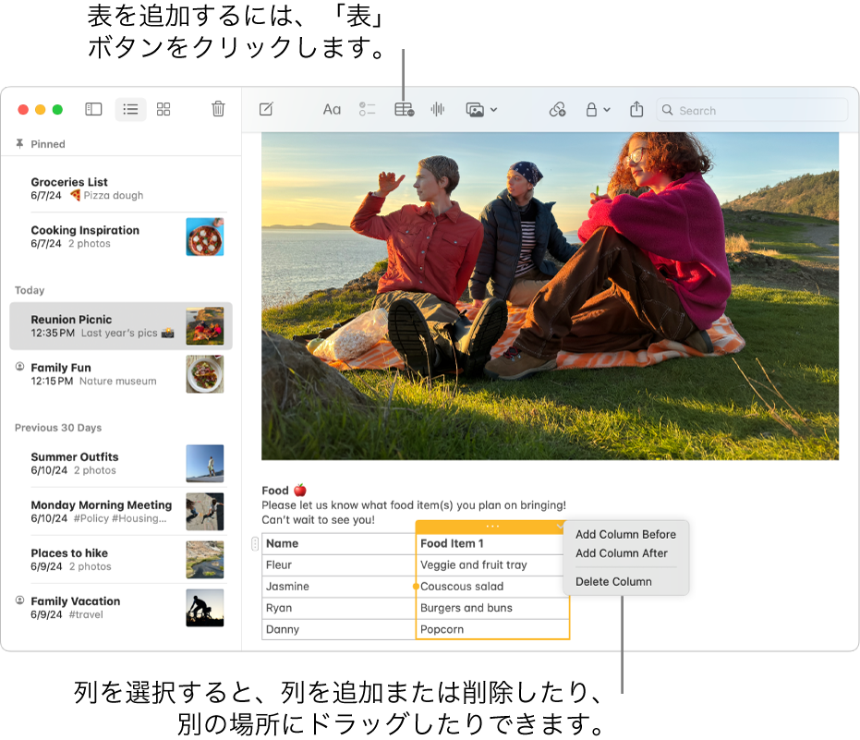Click the Today section header
Image resolution: width=860 pixels, height=740 pixels.
coord(30,290)
